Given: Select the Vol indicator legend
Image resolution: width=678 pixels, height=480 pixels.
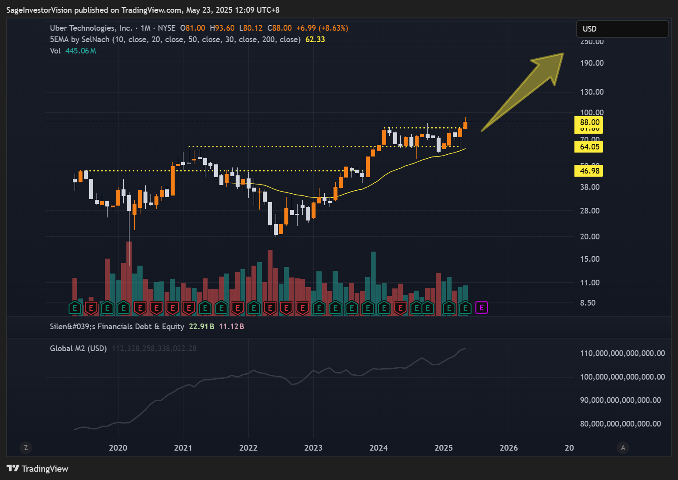Looking at the screenshot, I should pyautogui.click(x=55, y=51).
